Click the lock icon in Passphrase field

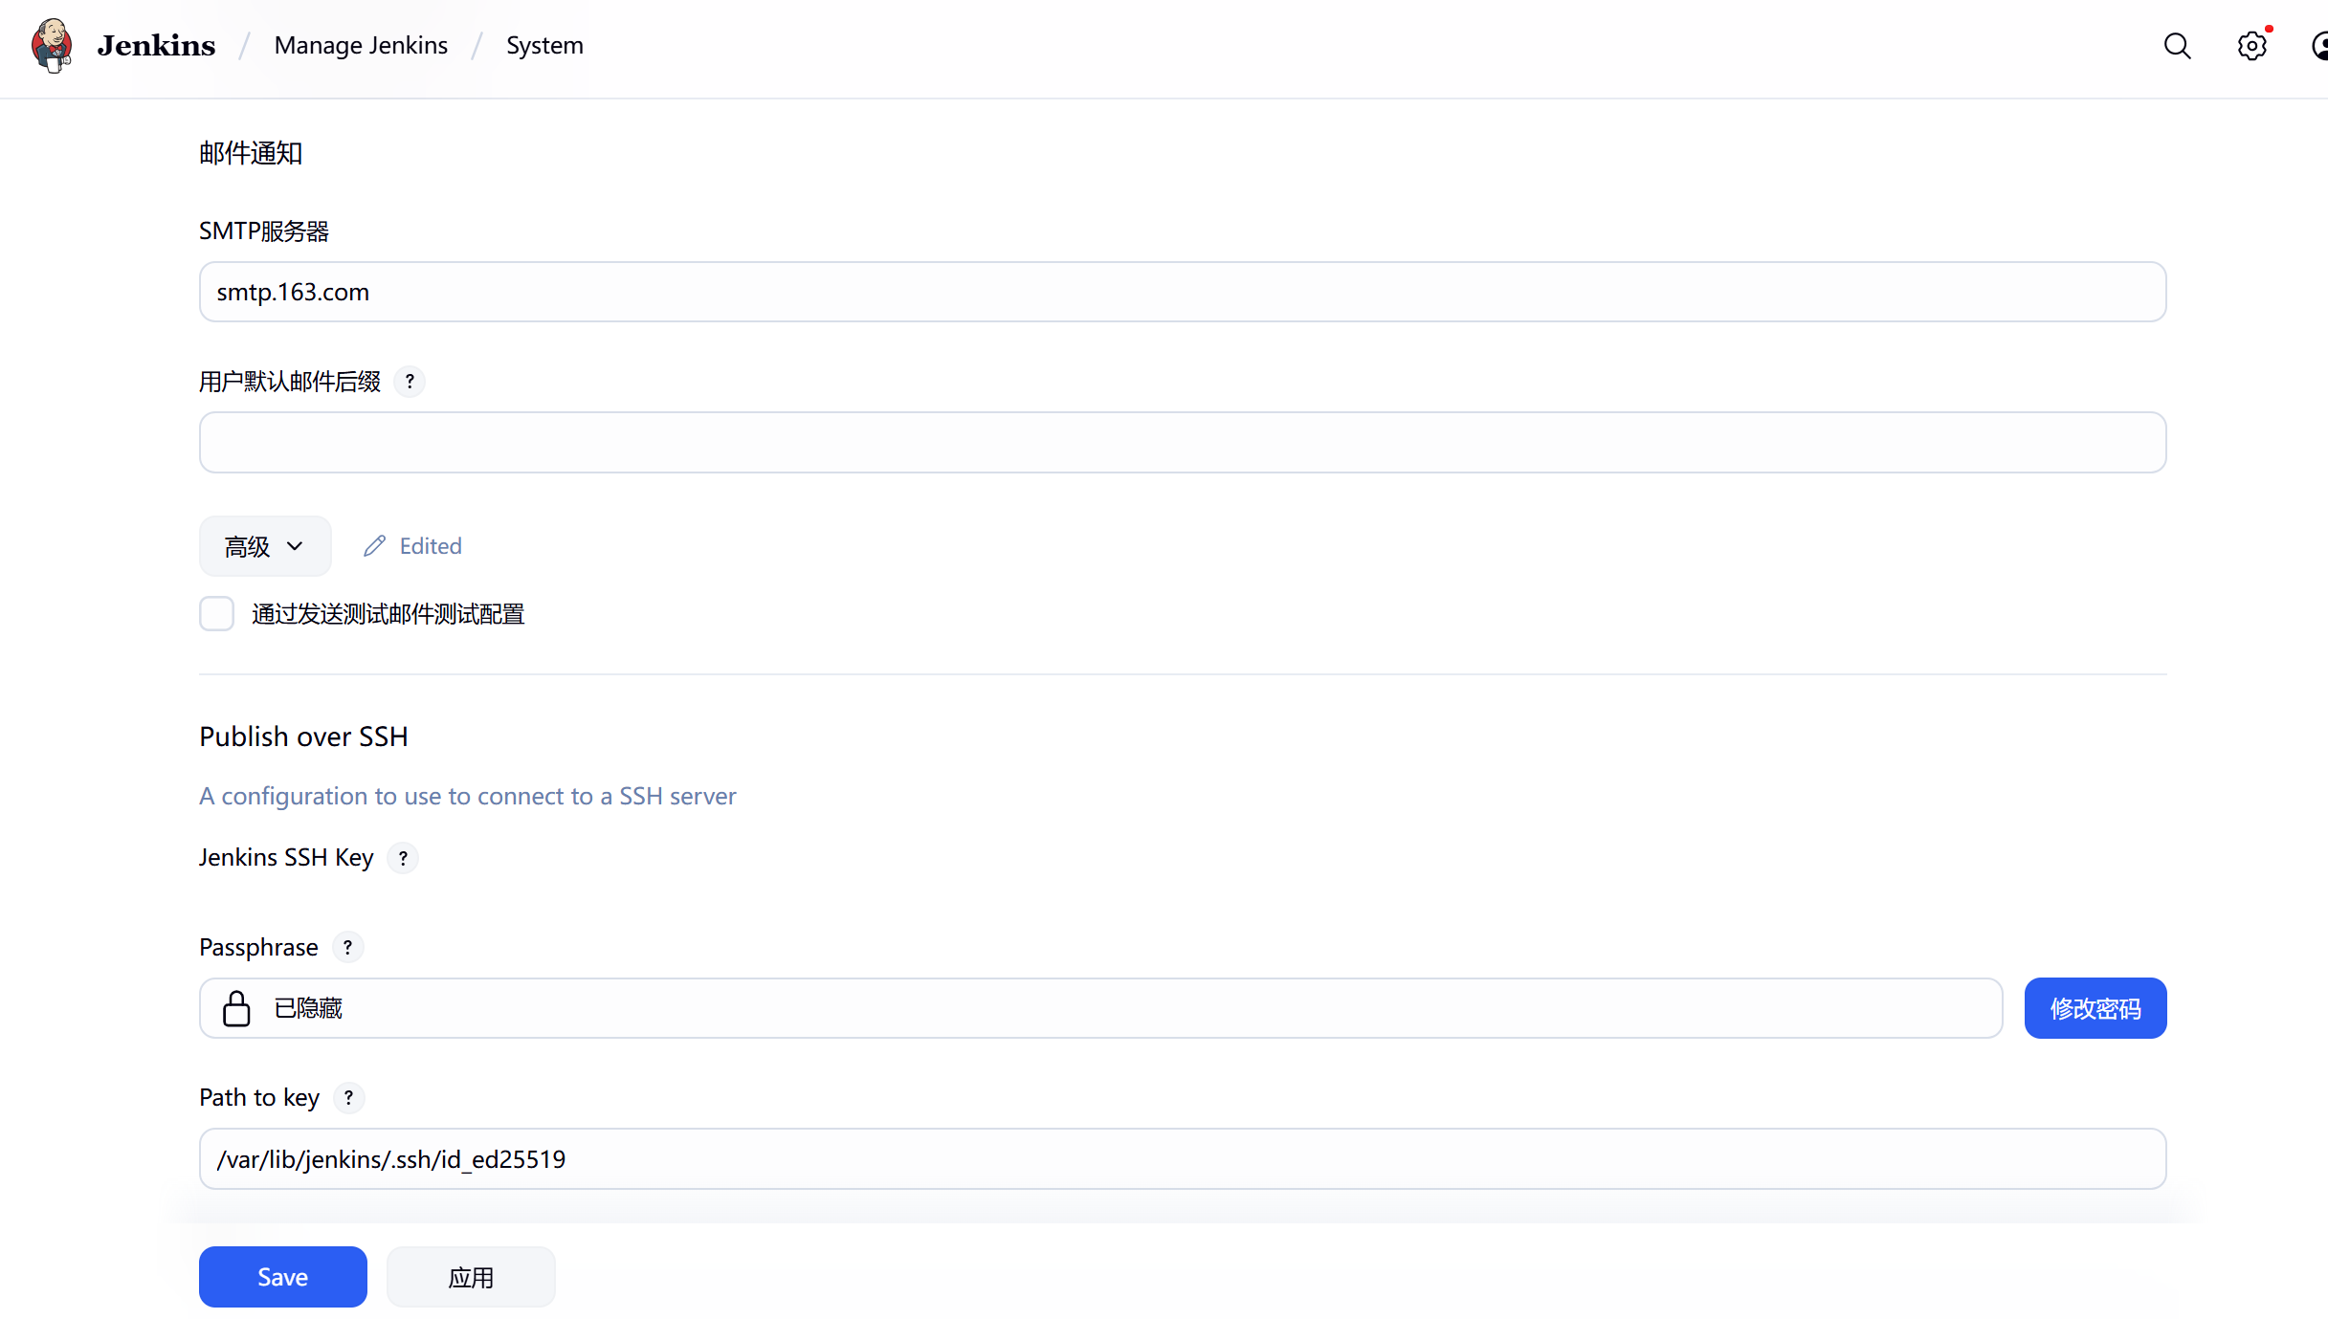pos(236,1008)
